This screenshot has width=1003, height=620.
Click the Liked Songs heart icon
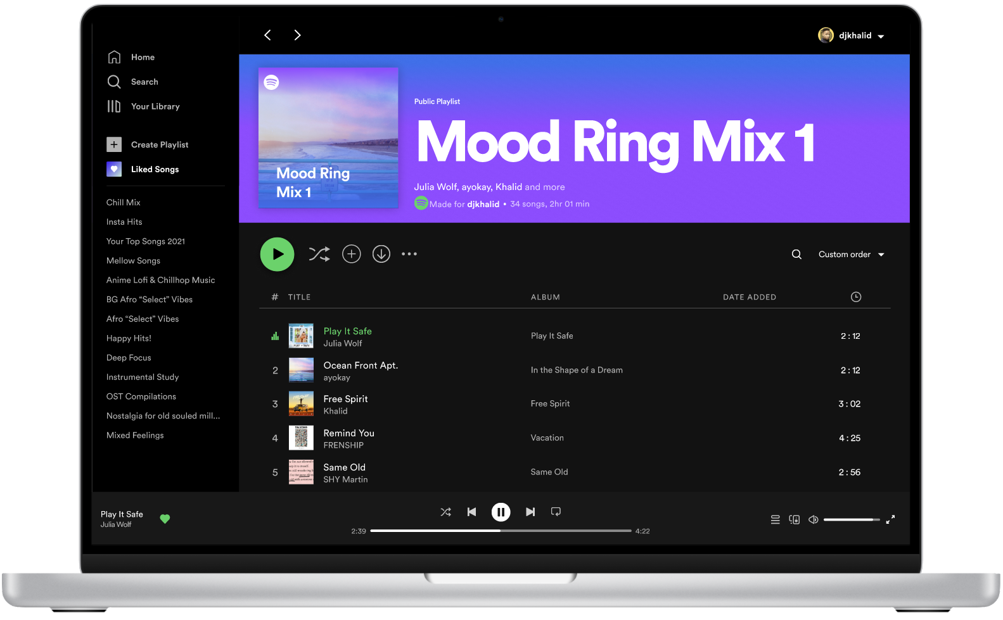pos(114,169)
